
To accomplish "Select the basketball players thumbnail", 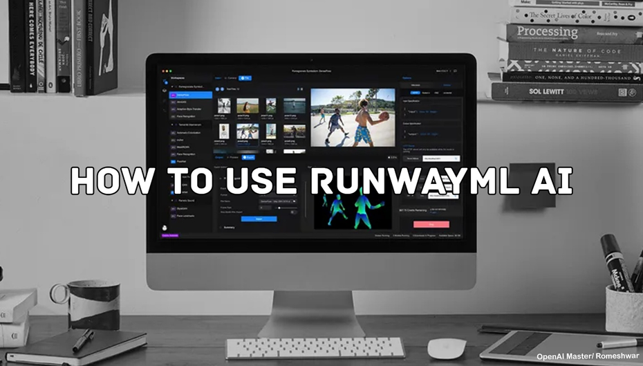I will [248, 131].
